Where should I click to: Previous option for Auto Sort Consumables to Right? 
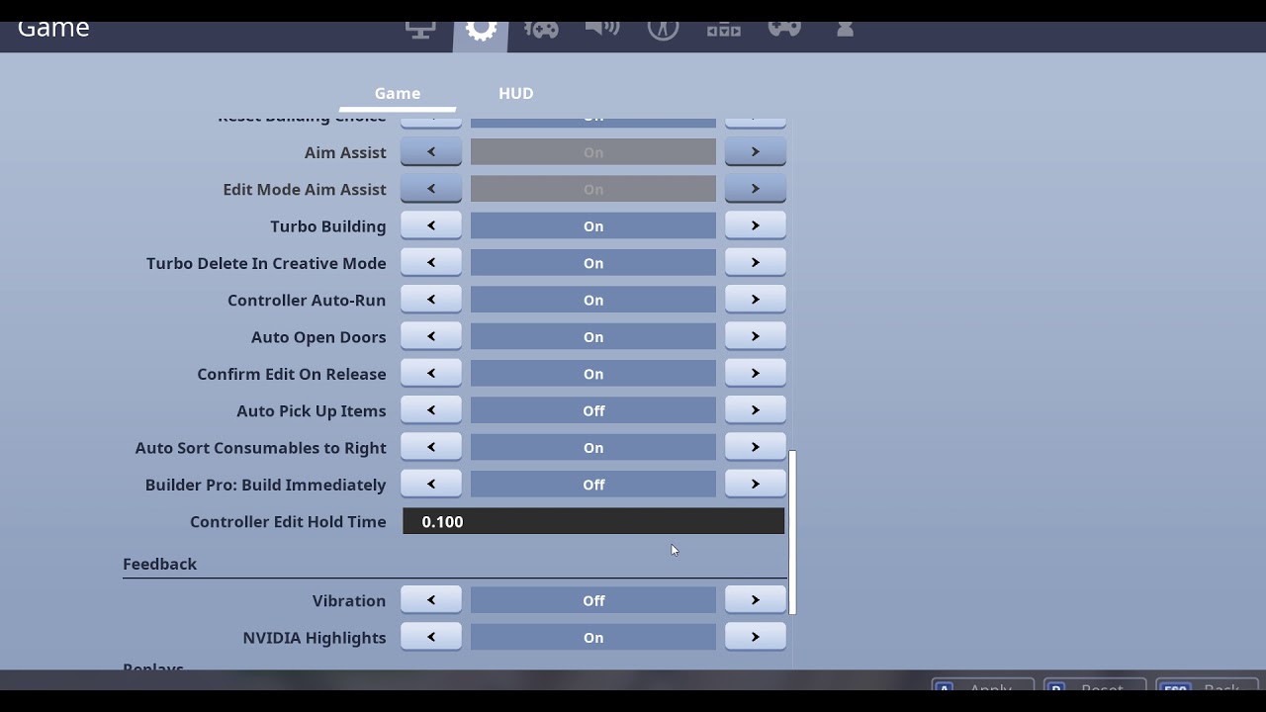[x=431, y=448]
